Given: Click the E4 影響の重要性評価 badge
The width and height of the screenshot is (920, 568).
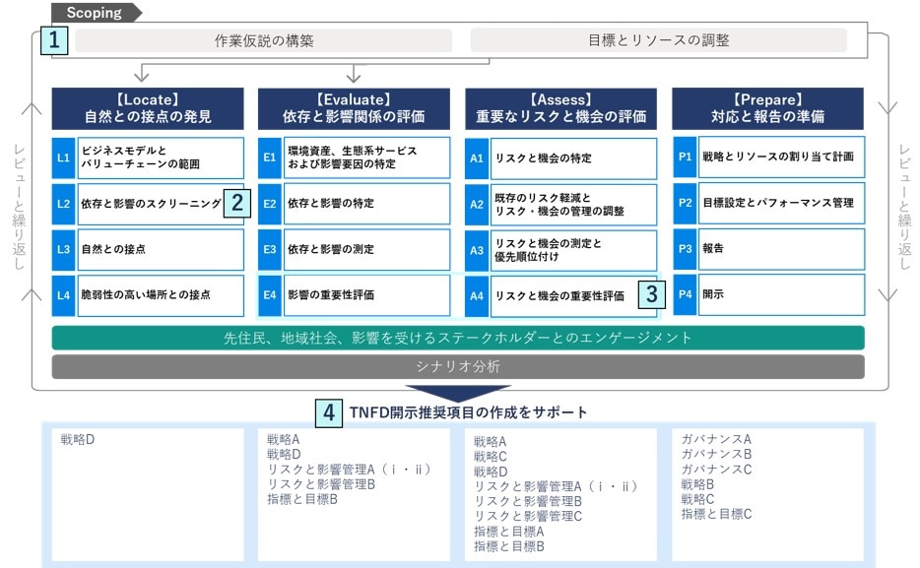Looking at the screenshot, I should click(267, 294).
